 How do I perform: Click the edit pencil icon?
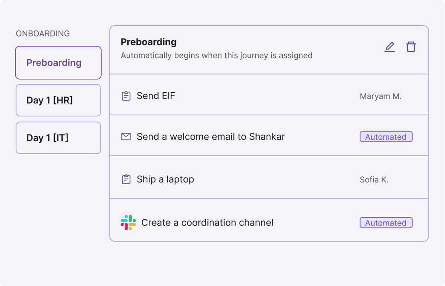(x=389, y=47)
